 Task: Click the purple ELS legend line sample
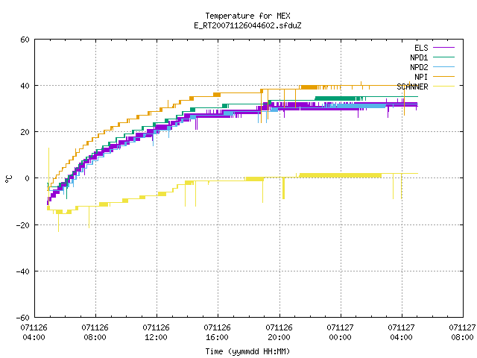click(444, 48)
